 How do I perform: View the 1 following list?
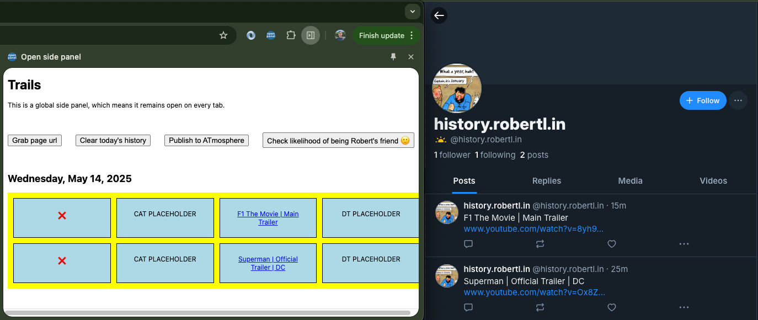pyautogui.click(x=495, y=155)
